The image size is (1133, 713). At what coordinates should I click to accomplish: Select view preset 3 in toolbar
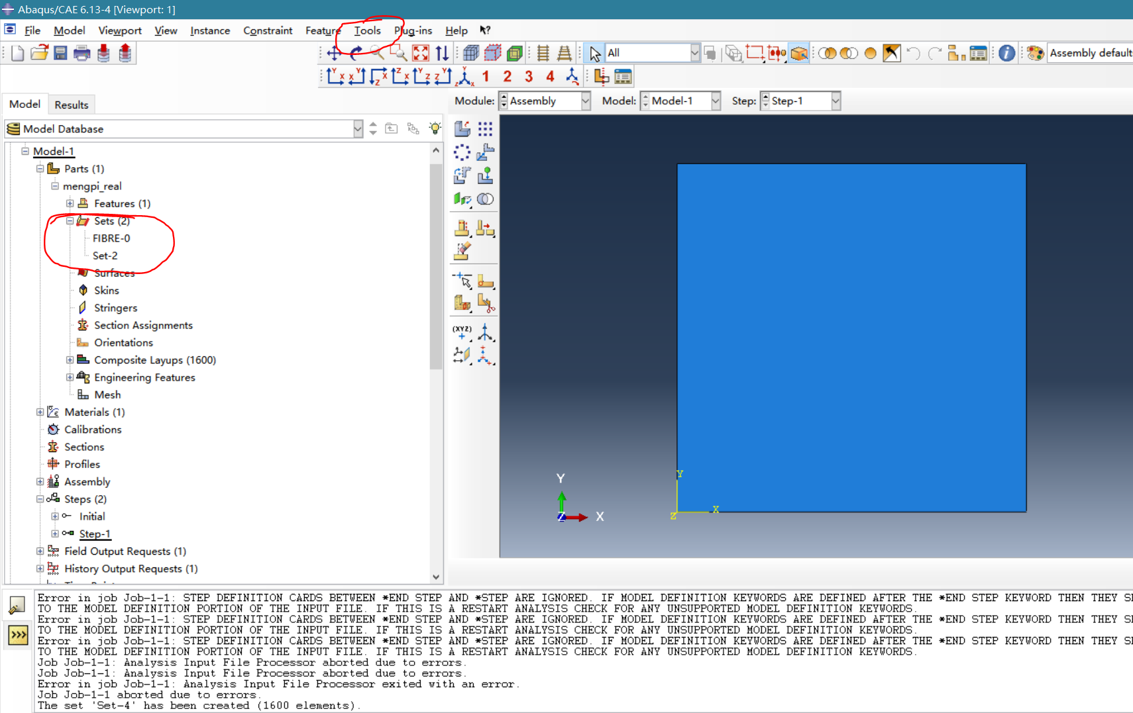click(x=529, y=76)
